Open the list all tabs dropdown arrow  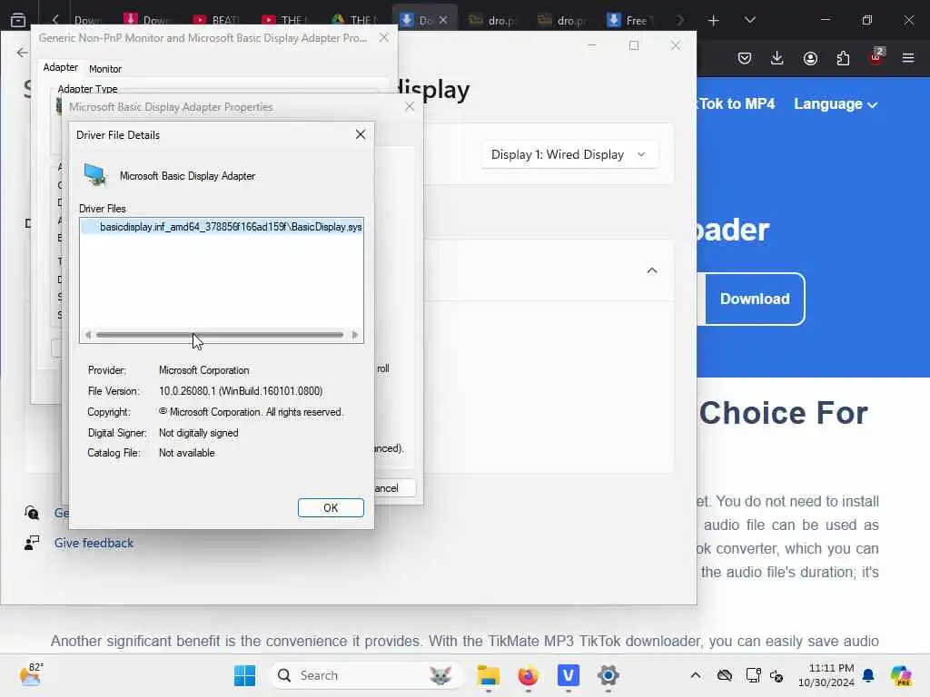point(749,20)
